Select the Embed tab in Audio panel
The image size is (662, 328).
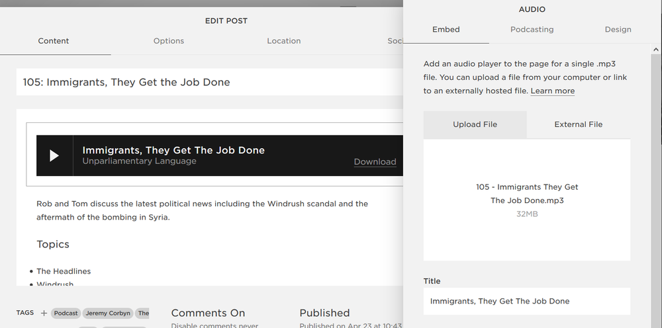click(x=446, y=30)
